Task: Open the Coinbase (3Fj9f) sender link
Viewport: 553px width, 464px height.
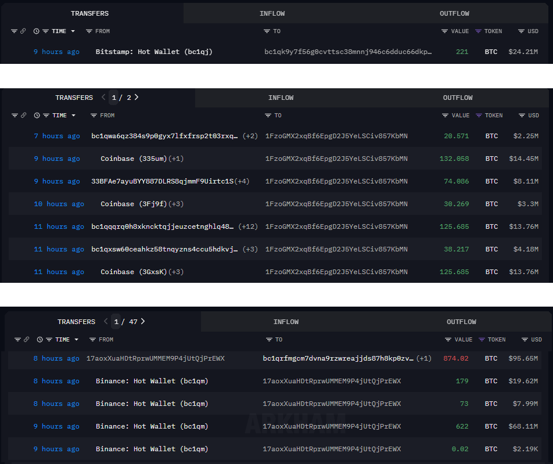Action: pyautogui.click(x=134, y=204)
